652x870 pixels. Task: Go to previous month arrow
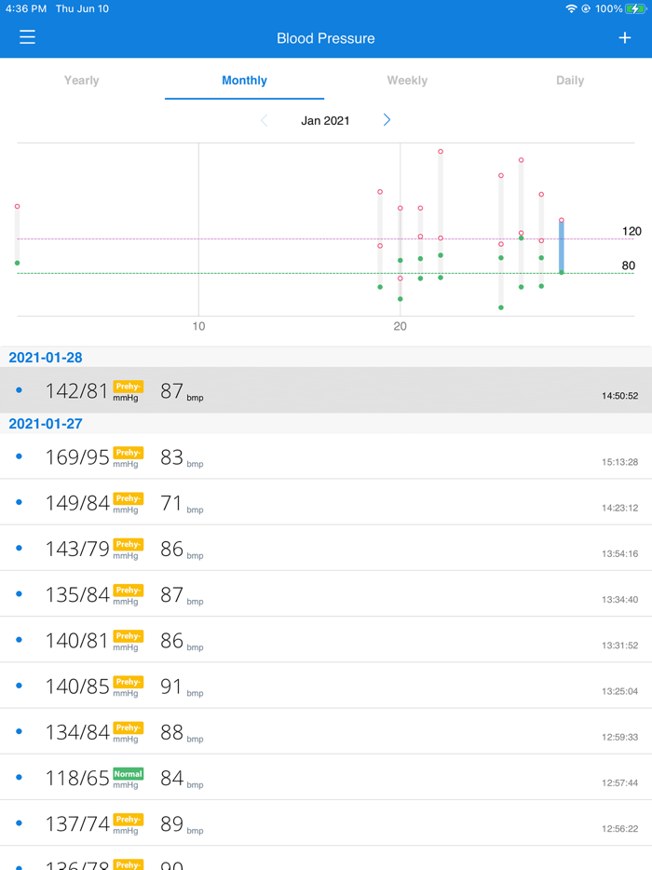coord(265,120)
